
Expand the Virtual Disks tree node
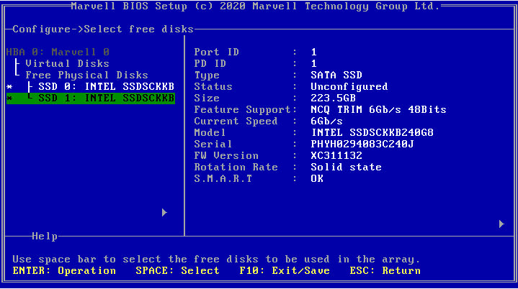click(x=68, y=64)
